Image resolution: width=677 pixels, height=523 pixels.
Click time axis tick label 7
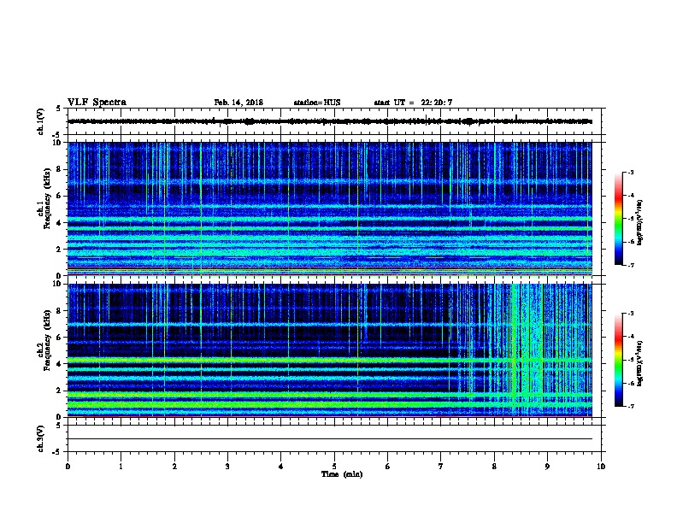click(x=441, y=467)
